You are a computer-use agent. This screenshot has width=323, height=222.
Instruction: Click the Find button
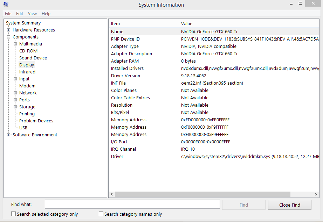click(x=244, y=205)
